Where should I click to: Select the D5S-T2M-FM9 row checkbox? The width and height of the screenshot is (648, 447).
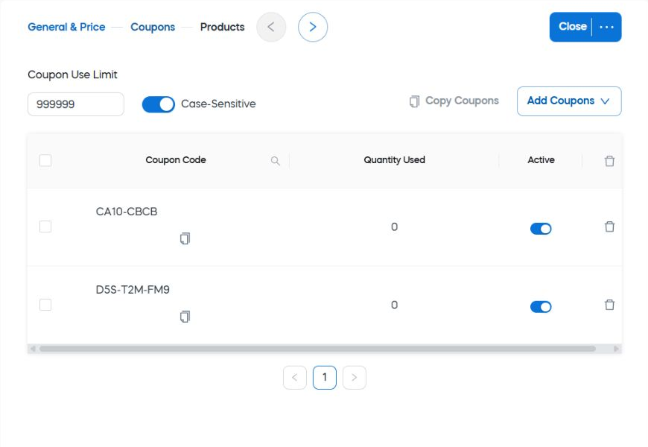tap(45, 305)
